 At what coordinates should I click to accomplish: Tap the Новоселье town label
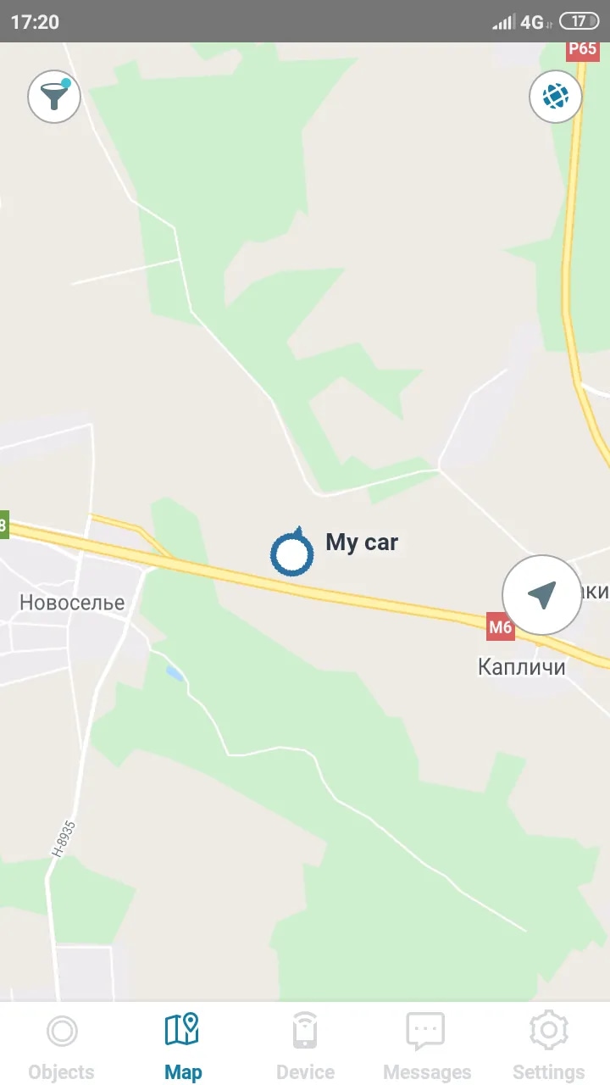tap(72, 603)
